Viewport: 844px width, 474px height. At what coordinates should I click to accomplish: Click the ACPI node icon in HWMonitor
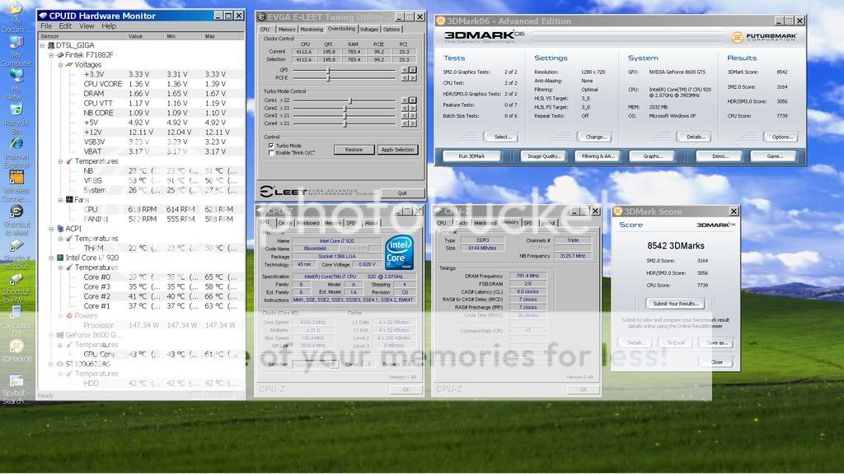[60, 229]
